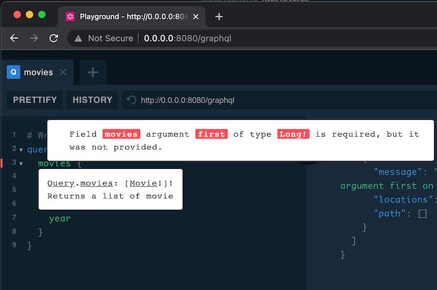Reload the page with refresh icon
This screenshot has height=290, width=437.
point(53,38)
